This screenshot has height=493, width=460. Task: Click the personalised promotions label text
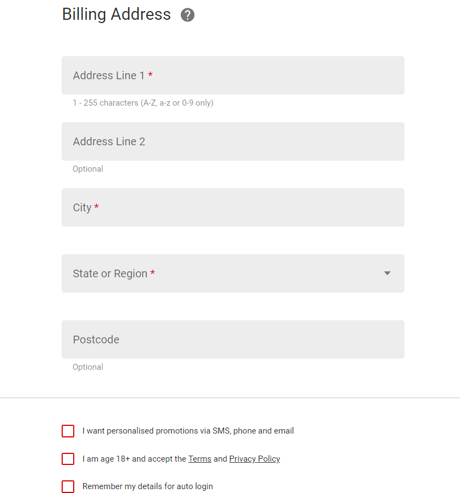click(188, 431)
